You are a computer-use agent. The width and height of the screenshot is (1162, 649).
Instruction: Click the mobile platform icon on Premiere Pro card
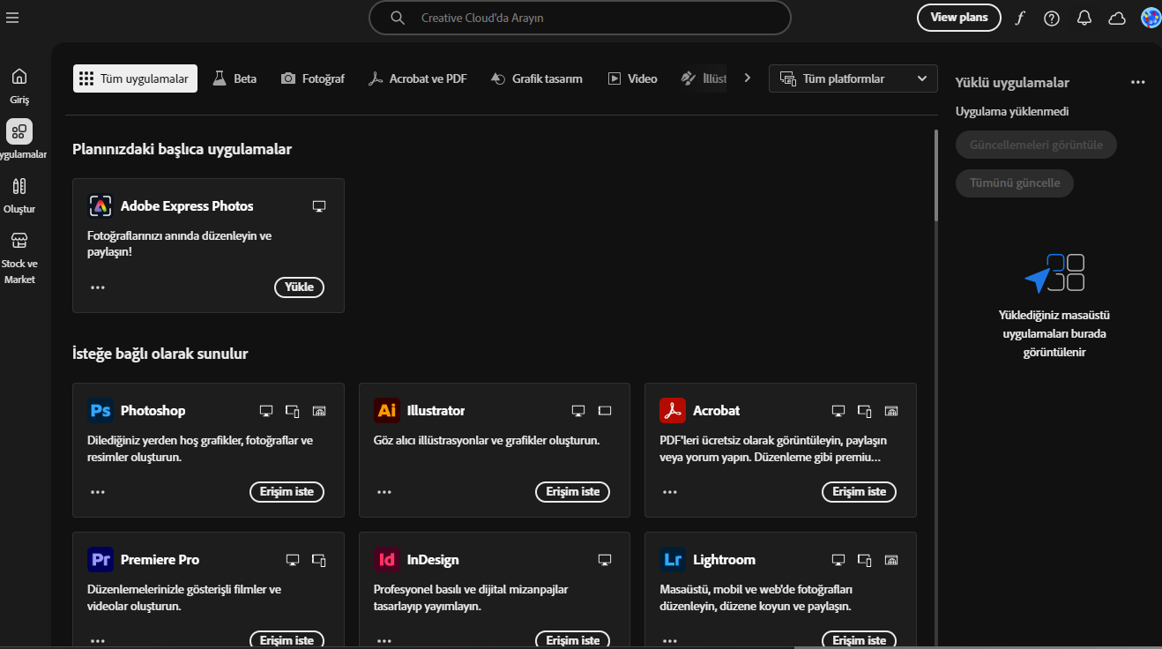[x=319, y=560]
